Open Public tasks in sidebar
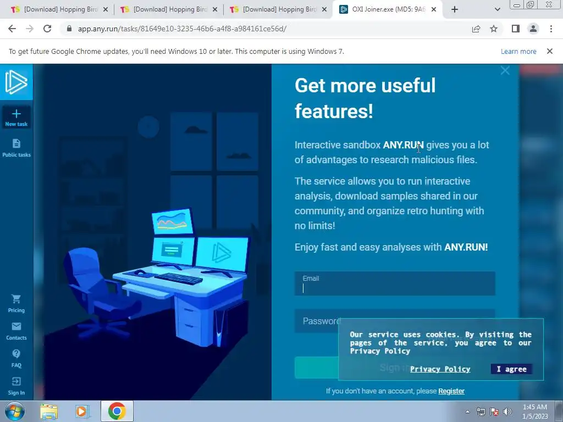563x422 pixels. [16, 148]
